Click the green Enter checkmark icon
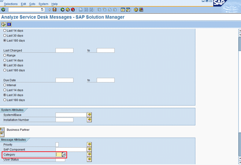241x165 pixels. (3, 10)
